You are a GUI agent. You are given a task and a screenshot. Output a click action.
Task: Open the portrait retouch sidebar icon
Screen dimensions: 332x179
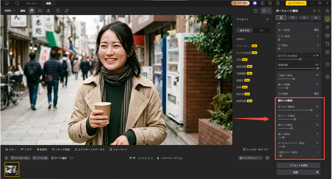[x=327, y=19]
